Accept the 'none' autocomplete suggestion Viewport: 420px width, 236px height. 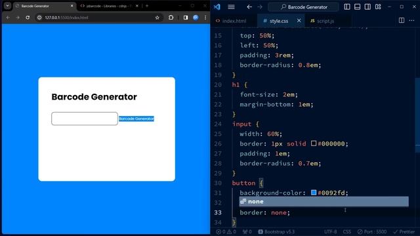click(x=324, y=201)
